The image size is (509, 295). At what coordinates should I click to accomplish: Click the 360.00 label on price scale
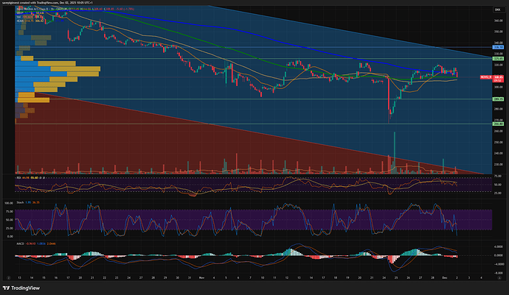[498, 21]
